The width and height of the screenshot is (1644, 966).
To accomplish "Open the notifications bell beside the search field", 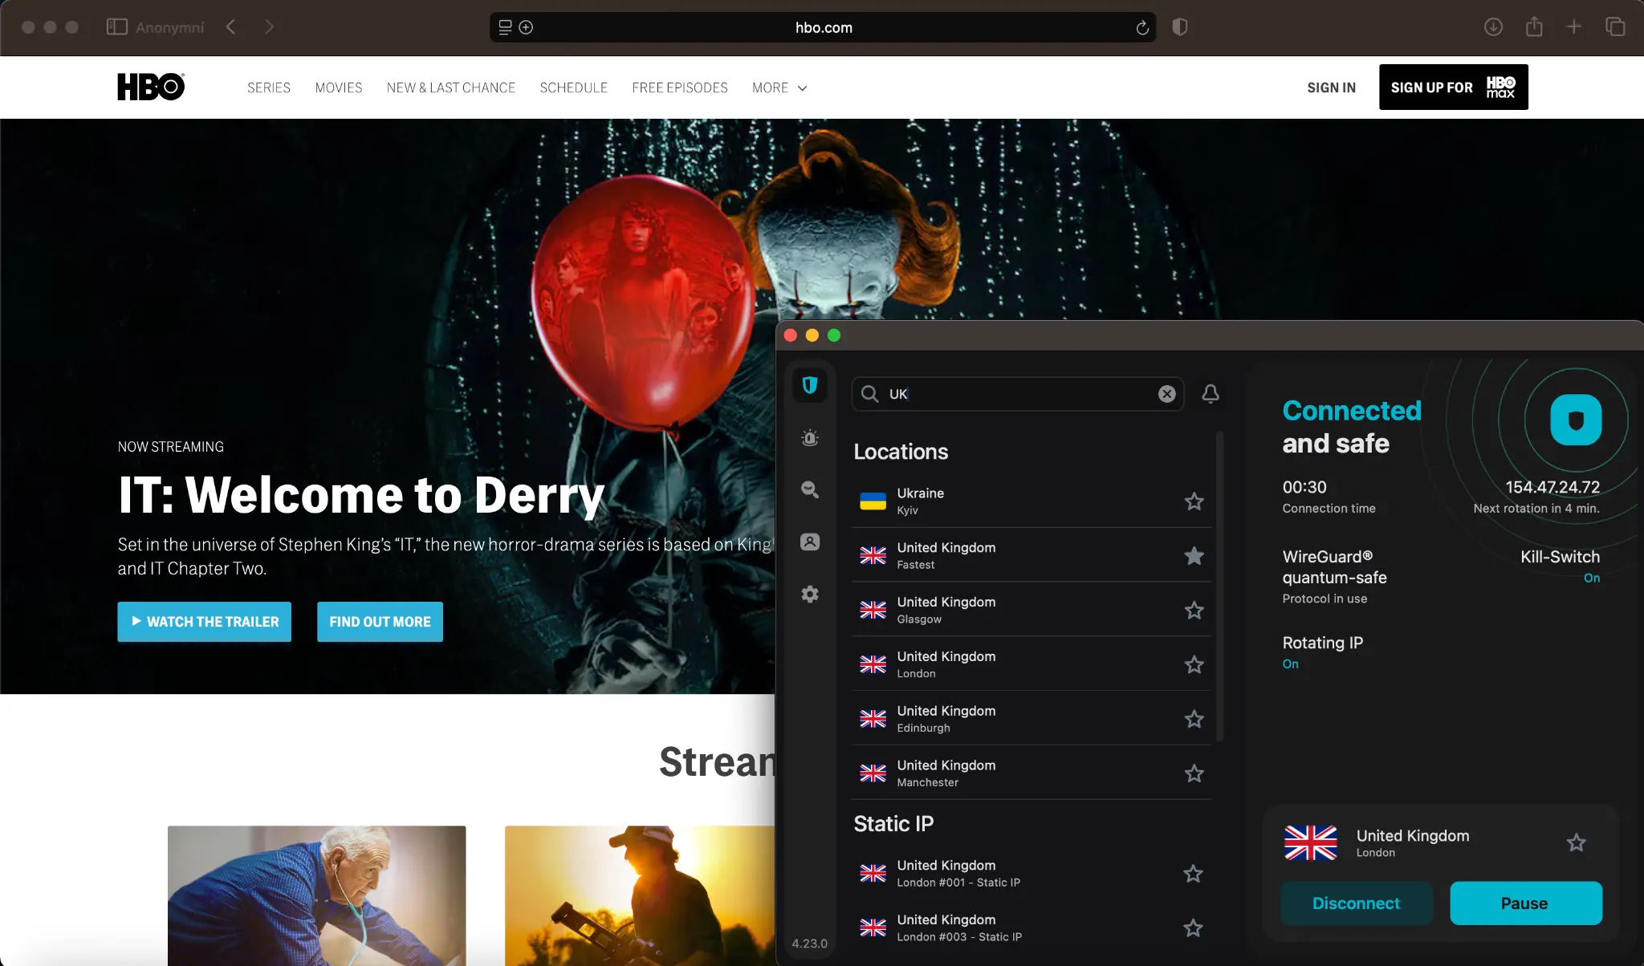I will click(x=1211, y=394).
